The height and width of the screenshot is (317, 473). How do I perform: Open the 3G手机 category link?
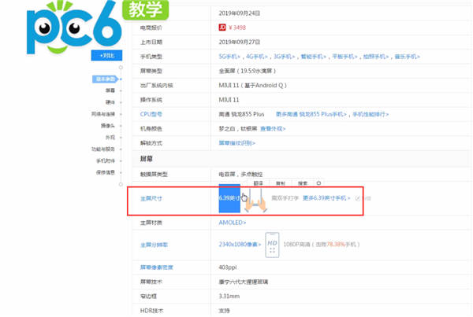284,57
